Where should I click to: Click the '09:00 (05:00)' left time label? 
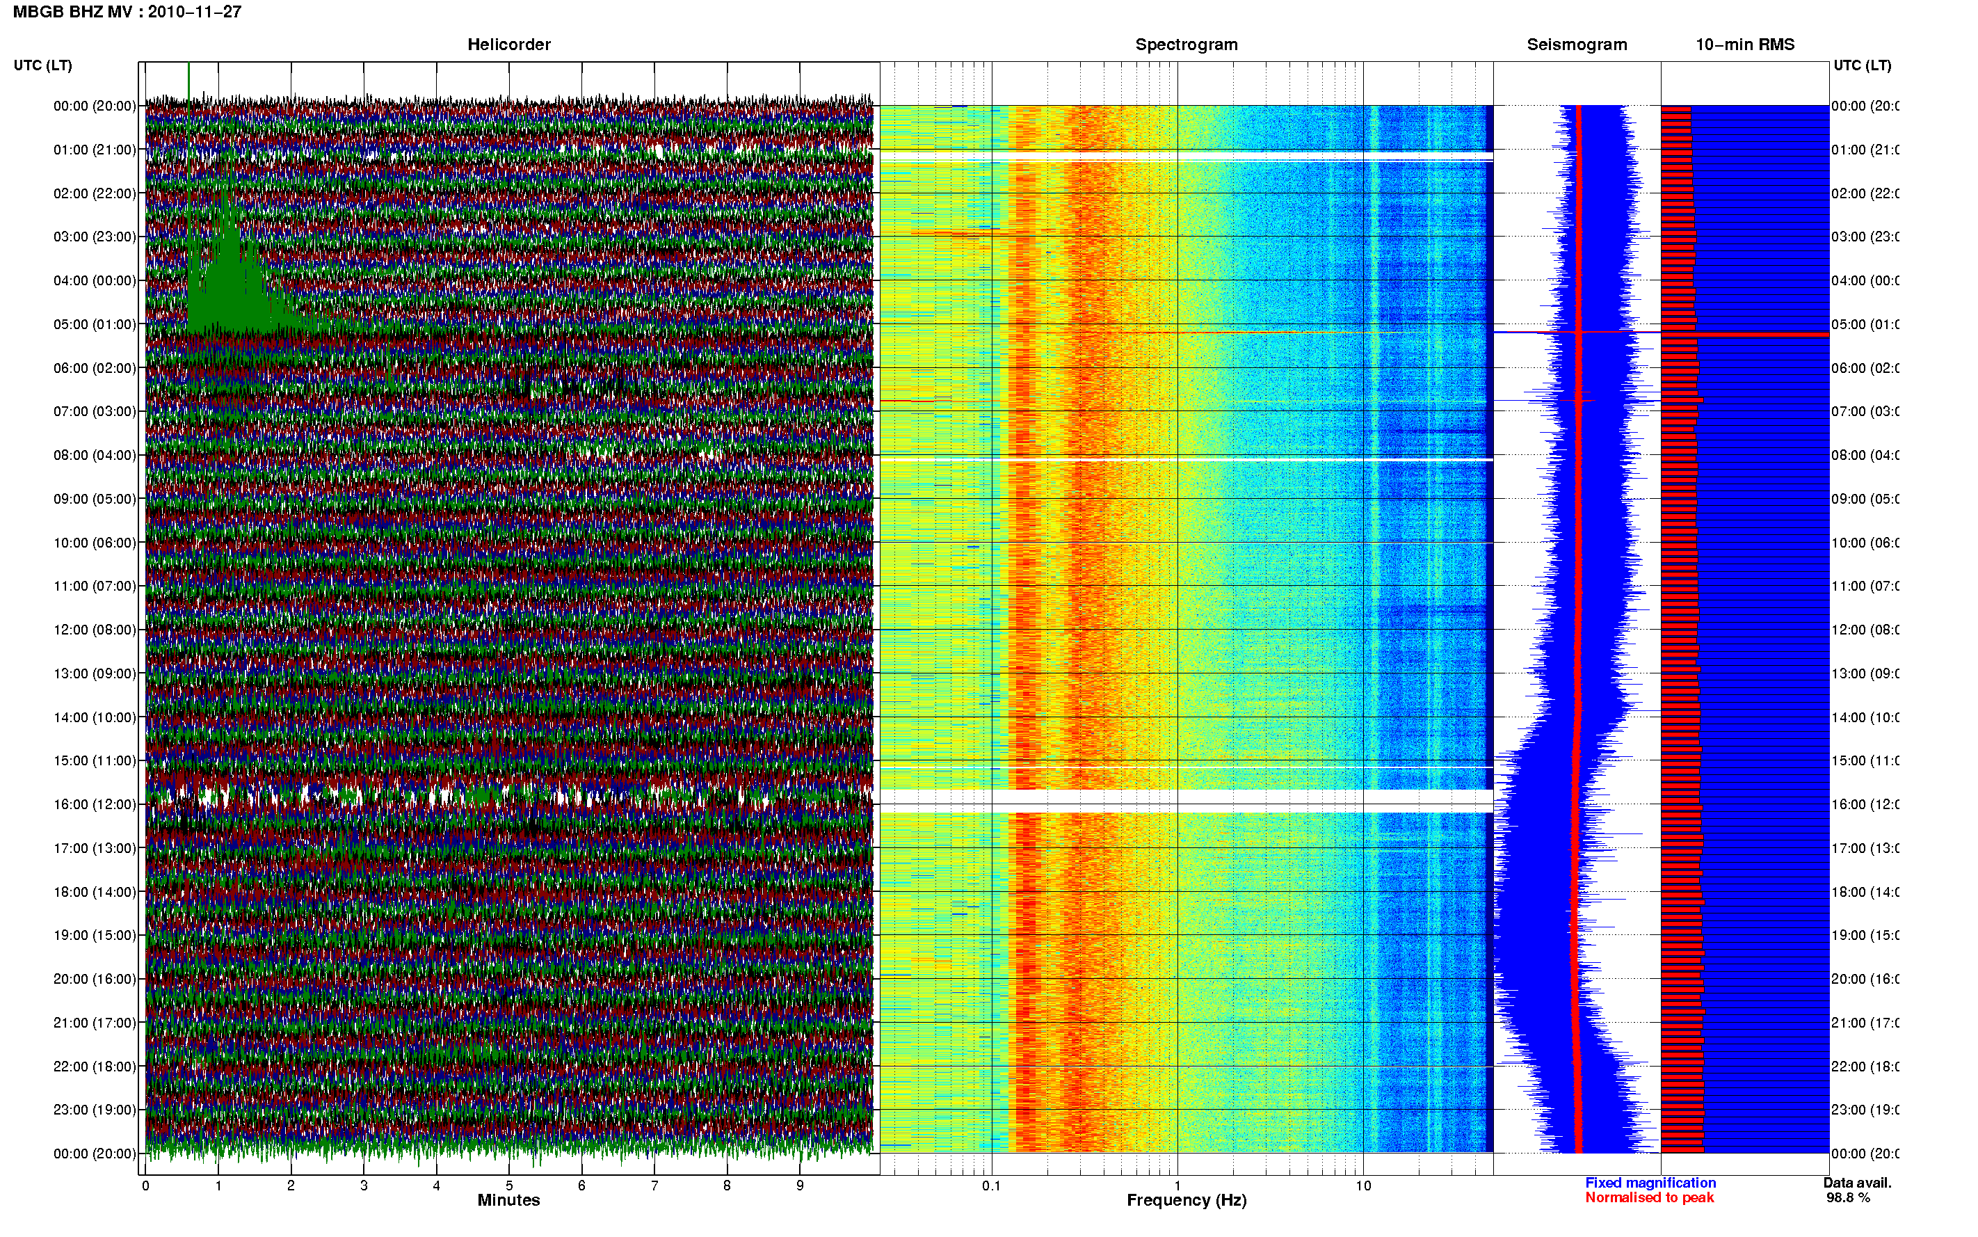(x=95, y=499)
